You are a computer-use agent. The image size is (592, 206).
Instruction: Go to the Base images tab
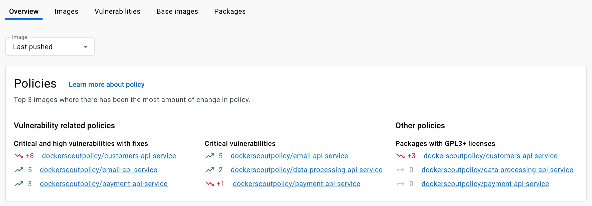click(177, 11)
